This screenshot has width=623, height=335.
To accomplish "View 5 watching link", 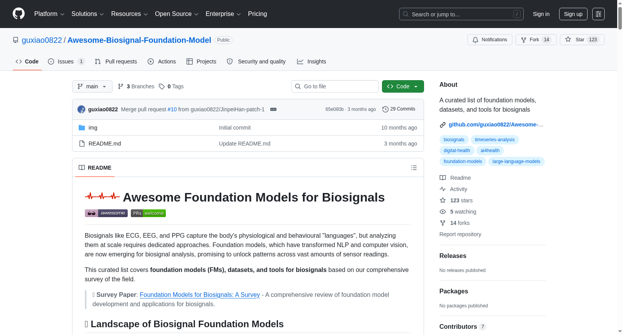I will click(458, 212).
